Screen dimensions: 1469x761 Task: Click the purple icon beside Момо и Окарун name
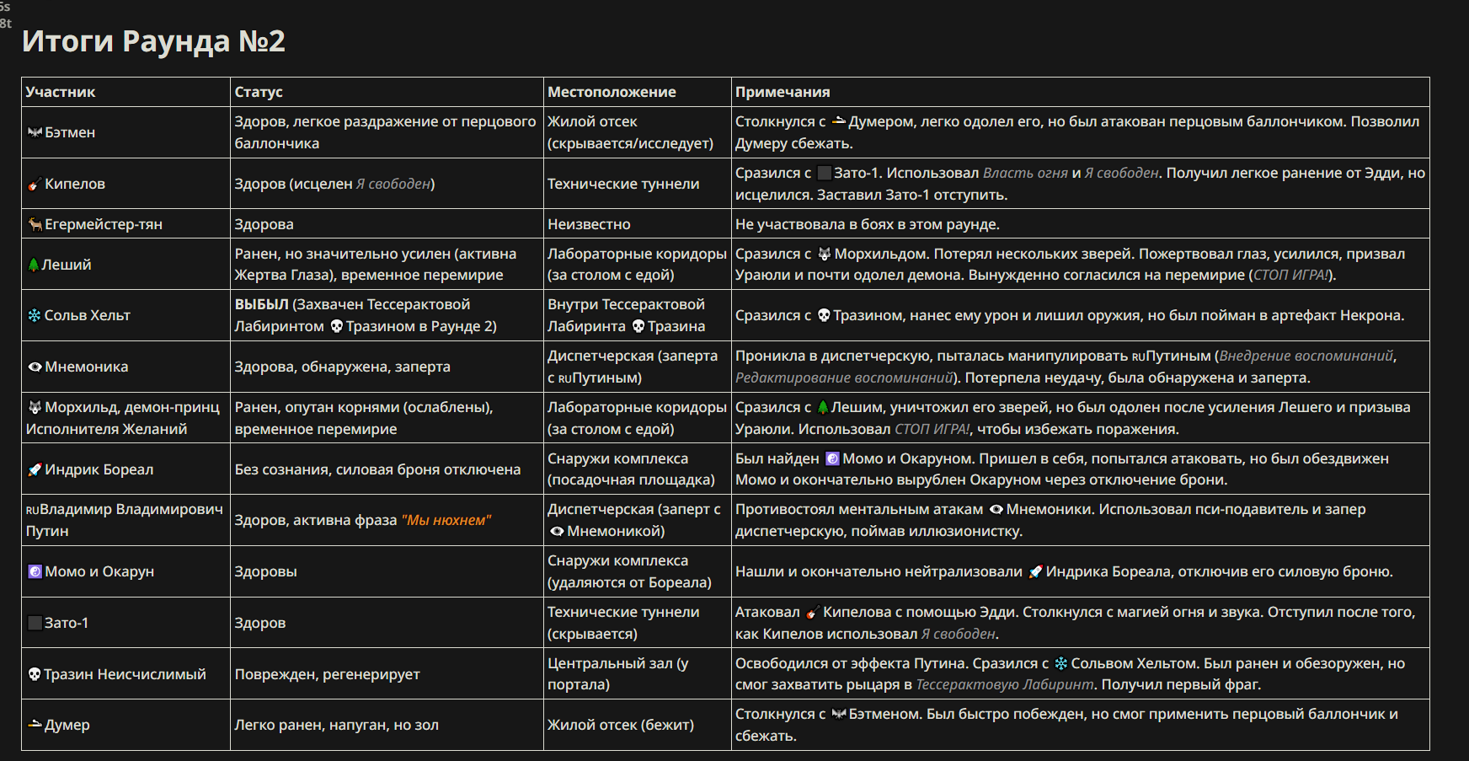tap(35, 572)
